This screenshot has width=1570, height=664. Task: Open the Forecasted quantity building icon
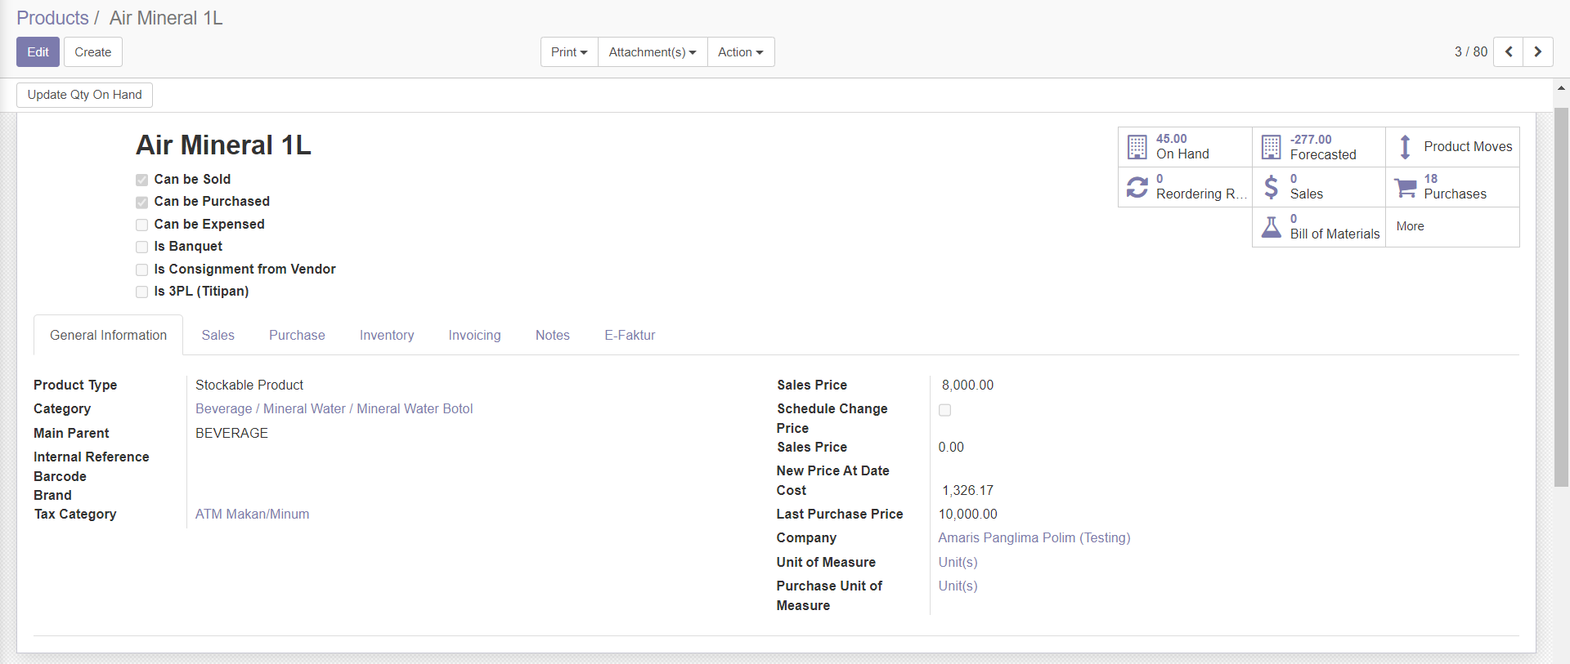tap(1271, 147)
